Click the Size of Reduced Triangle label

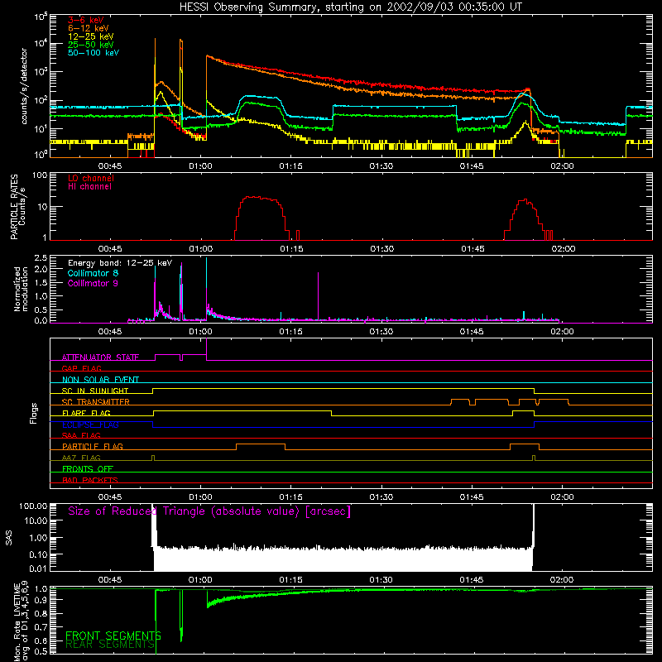[209, 511]
